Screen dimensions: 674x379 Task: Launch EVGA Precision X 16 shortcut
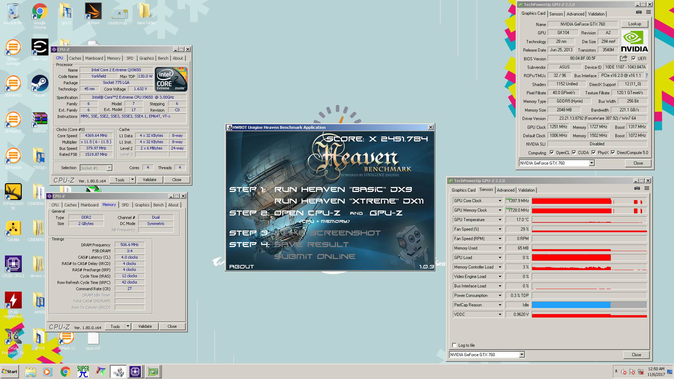click(x=13, y=341)
